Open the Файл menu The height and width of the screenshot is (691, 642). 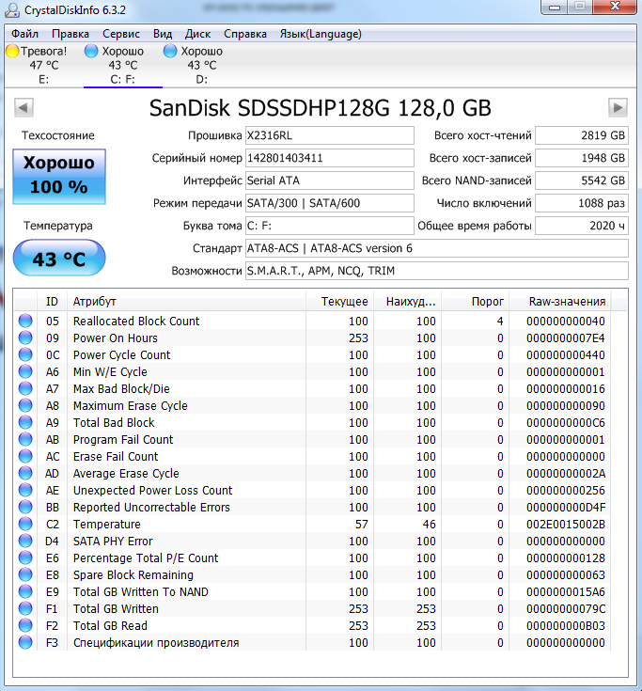click(25, 34)
